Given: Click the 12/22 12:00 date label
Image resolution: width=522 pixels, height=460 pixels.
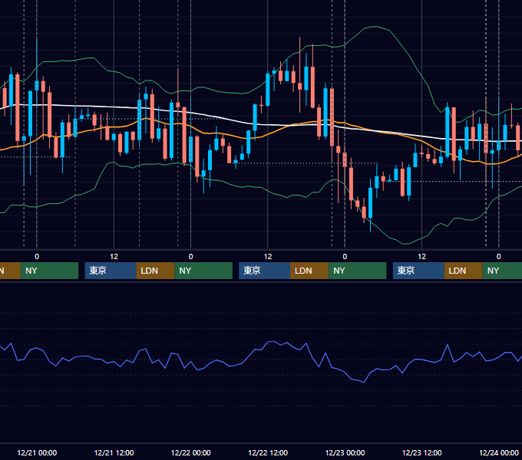Looking at the screenshot, I should pyautogui.click(x=268, y=452).
